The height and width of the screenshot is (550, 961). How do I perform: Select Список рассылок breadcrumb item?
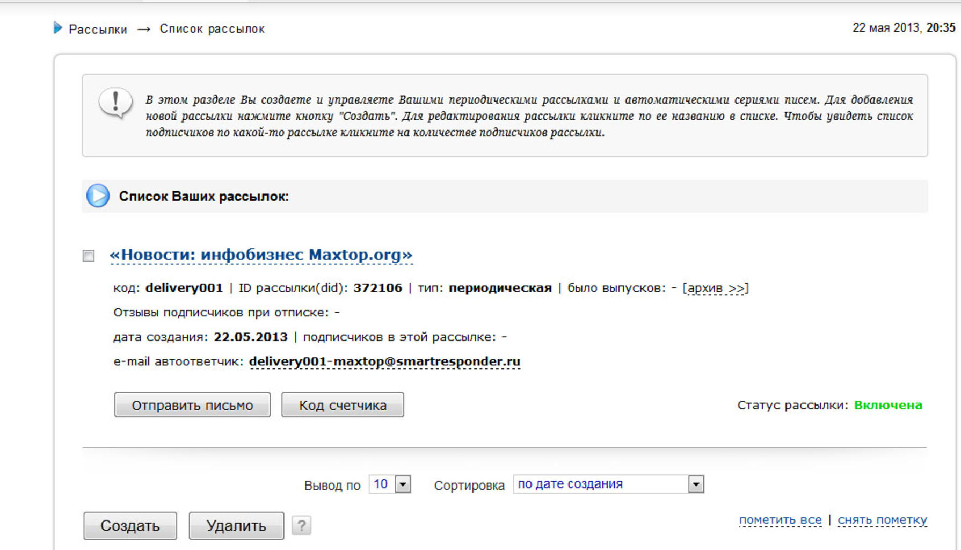point(212,28)
